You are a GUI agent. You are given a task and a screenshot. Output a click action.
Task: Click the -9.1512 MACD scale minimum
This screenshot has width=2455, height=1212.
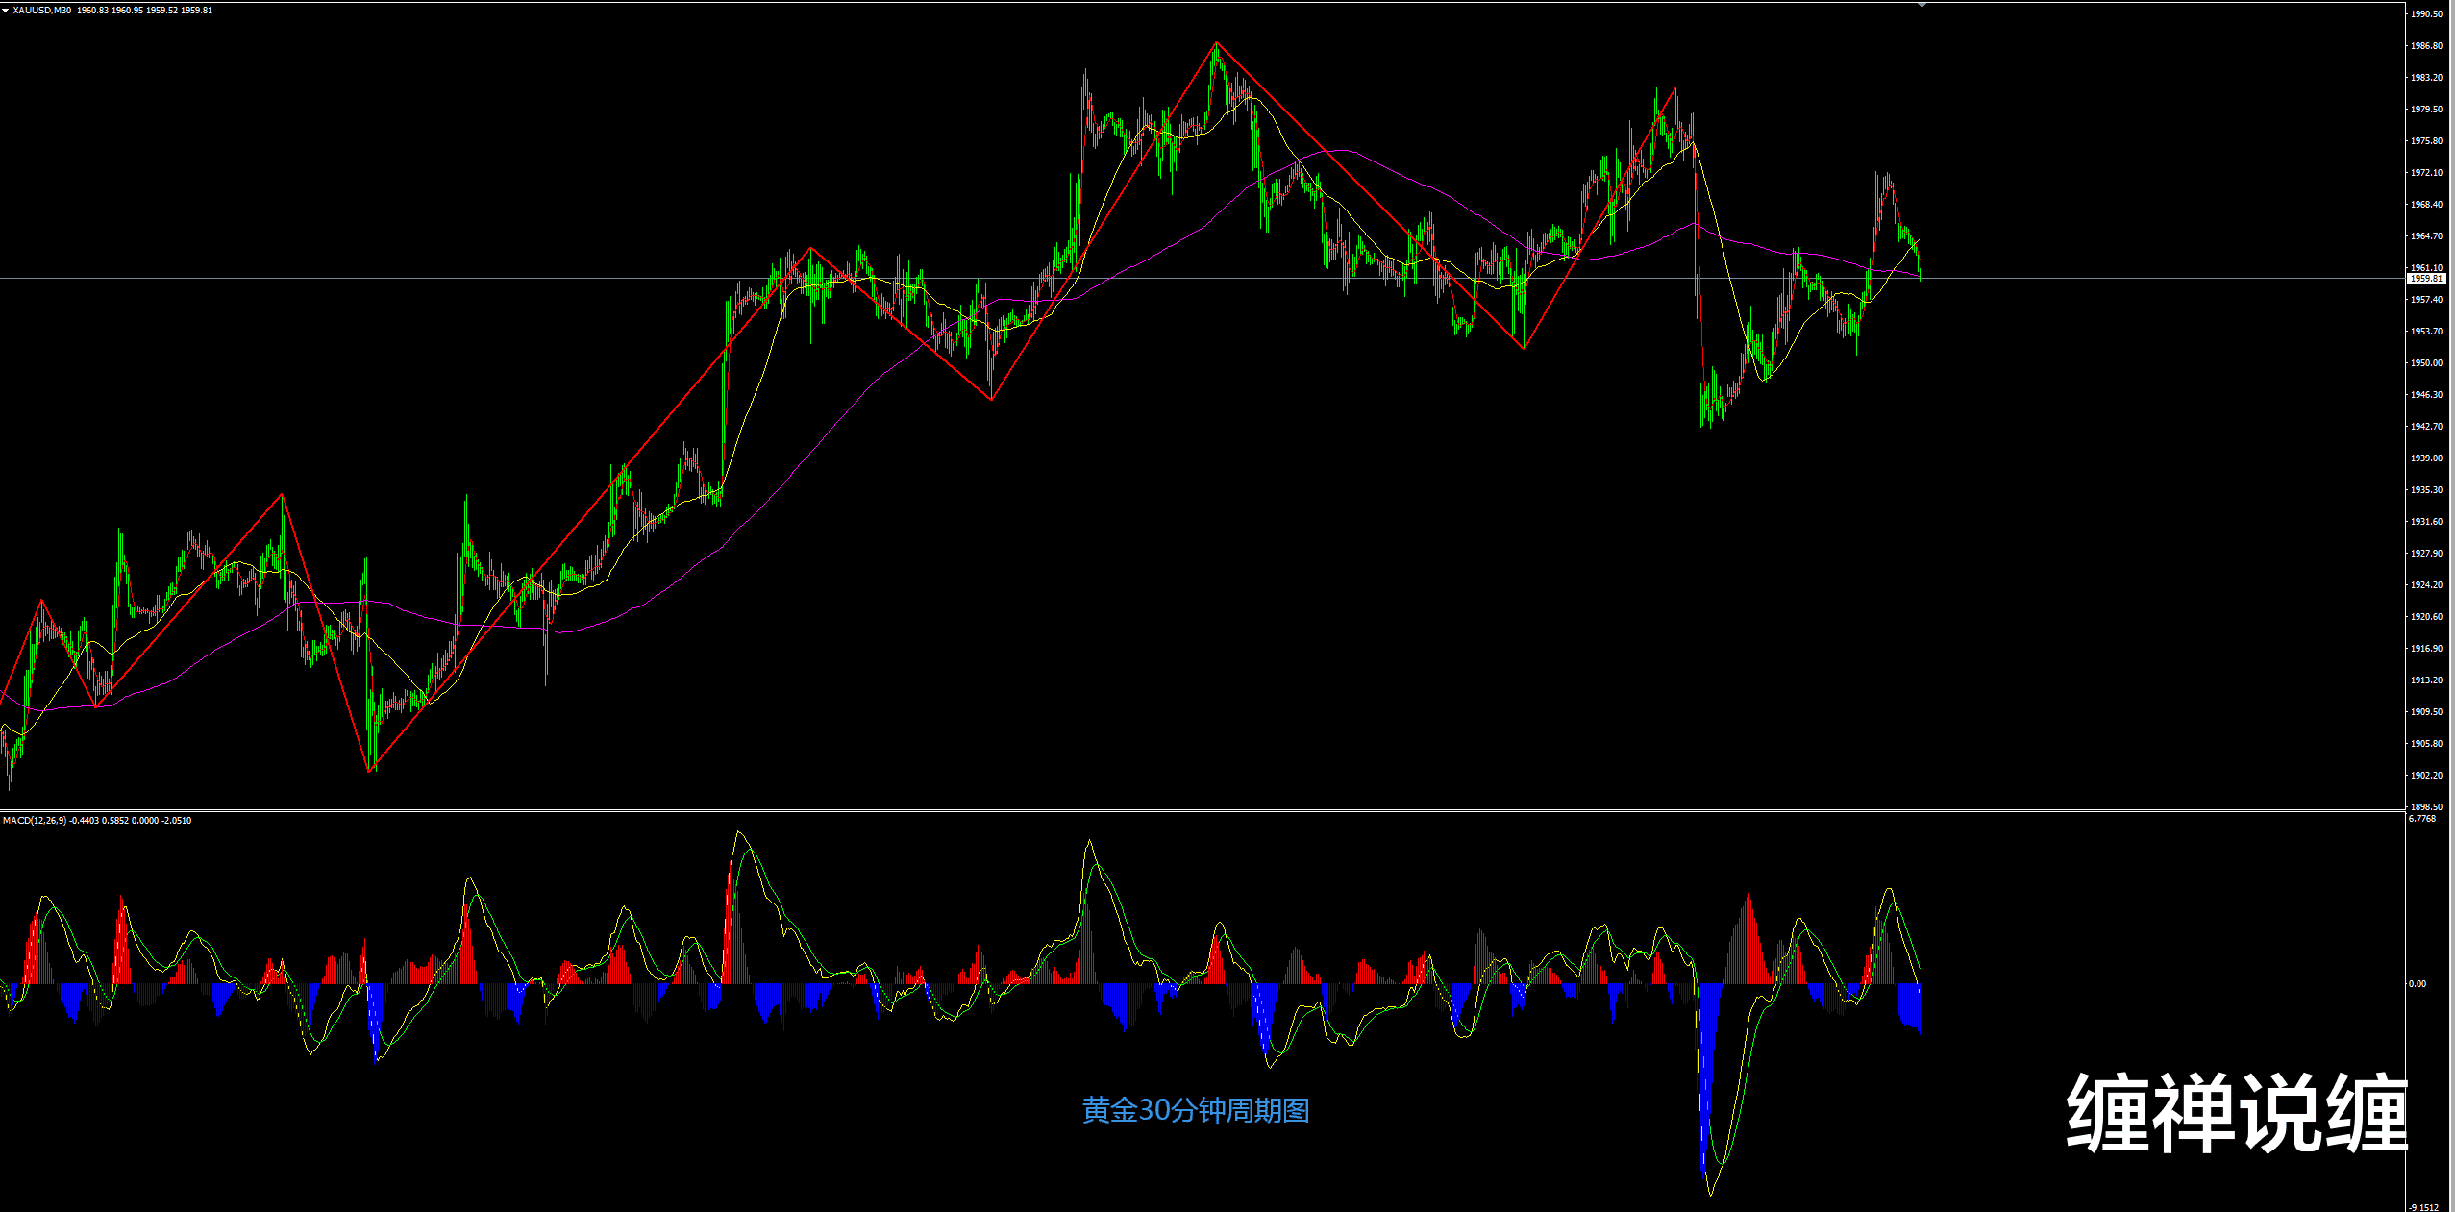pos(2424,1207)
